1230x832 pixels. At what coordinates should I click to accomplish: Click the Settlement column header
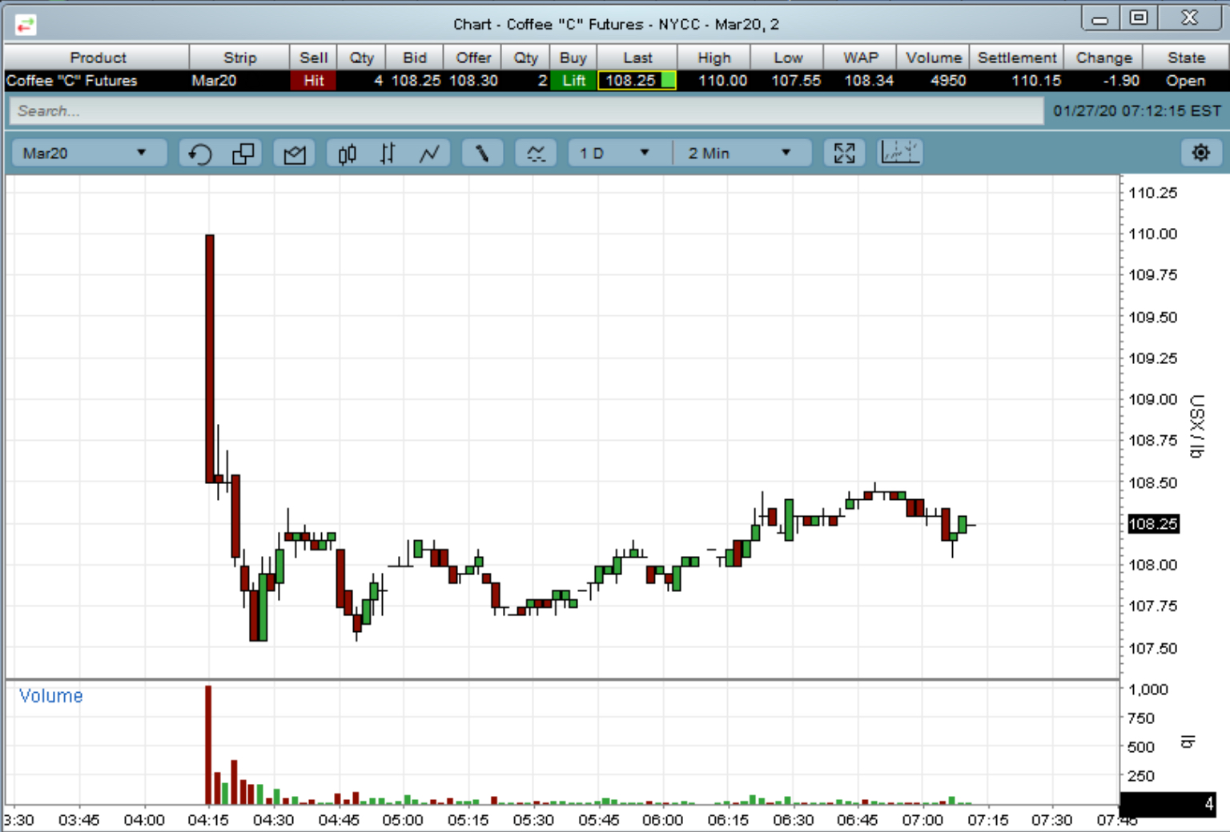click(x=1017, y=58)
